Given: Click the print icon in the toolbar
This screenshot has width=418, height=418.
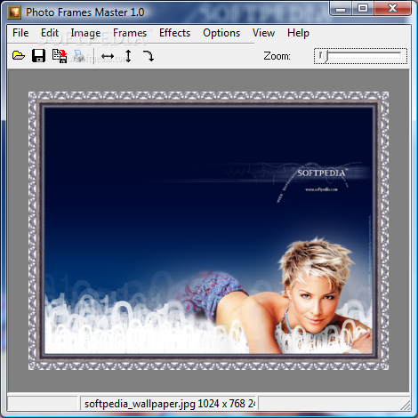Looking at the screenshot, I should click(x=79, y=56).
